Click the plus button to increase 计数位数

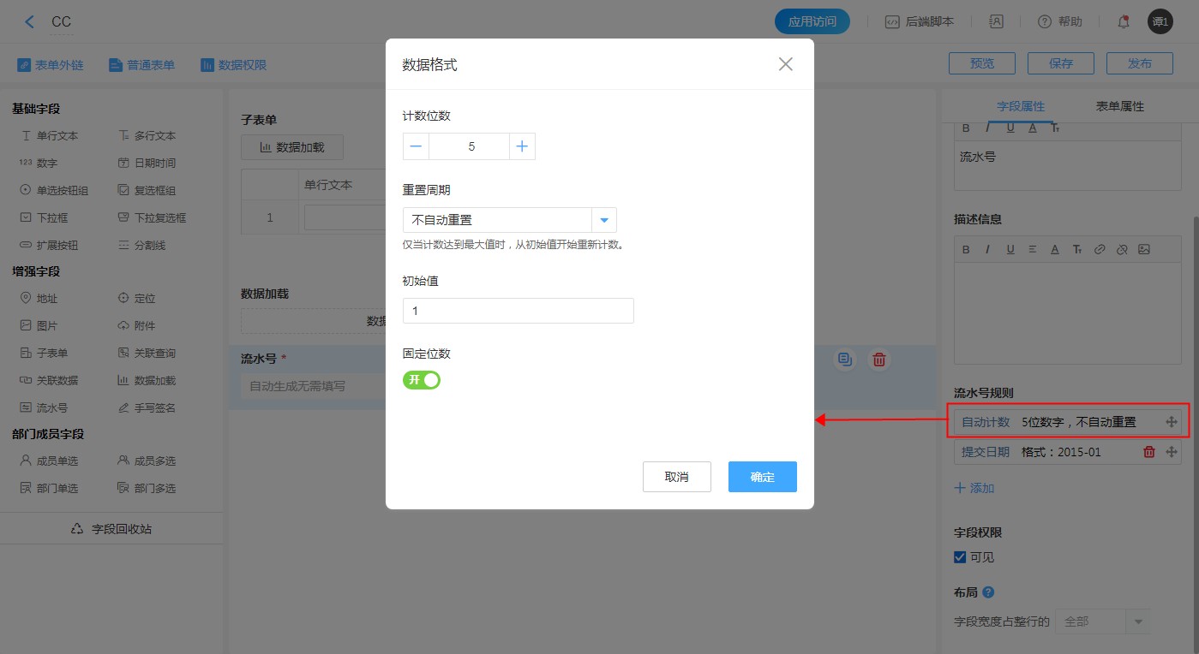pyautogui.click(x=522, y=146)
